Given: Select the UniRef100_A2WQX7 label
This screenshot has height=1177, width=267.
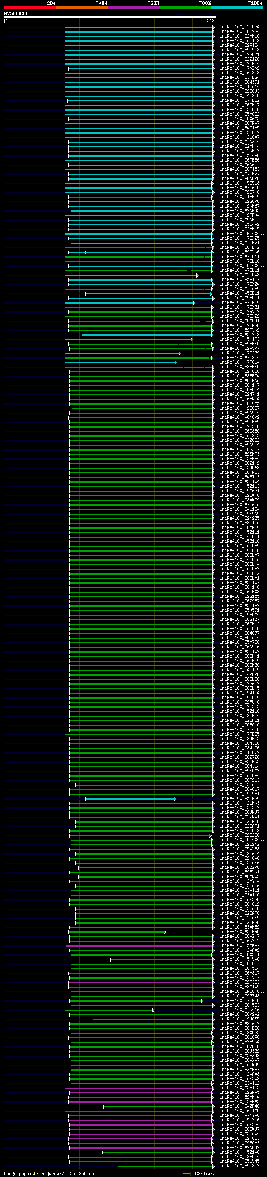Looking at the screenshot, I should pos(239,137).
